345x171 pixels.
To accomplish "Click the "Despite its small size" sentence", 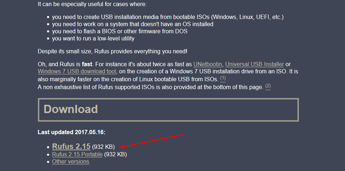I will click(x=112, y=52).
